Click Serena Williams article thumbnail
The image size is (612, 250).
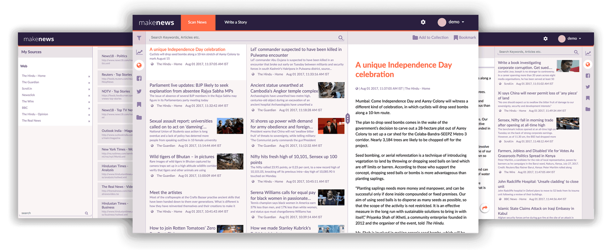331,197
